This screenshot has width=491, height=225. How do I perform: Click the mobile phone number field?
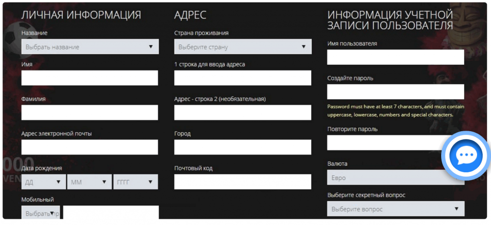coord(111,213)
